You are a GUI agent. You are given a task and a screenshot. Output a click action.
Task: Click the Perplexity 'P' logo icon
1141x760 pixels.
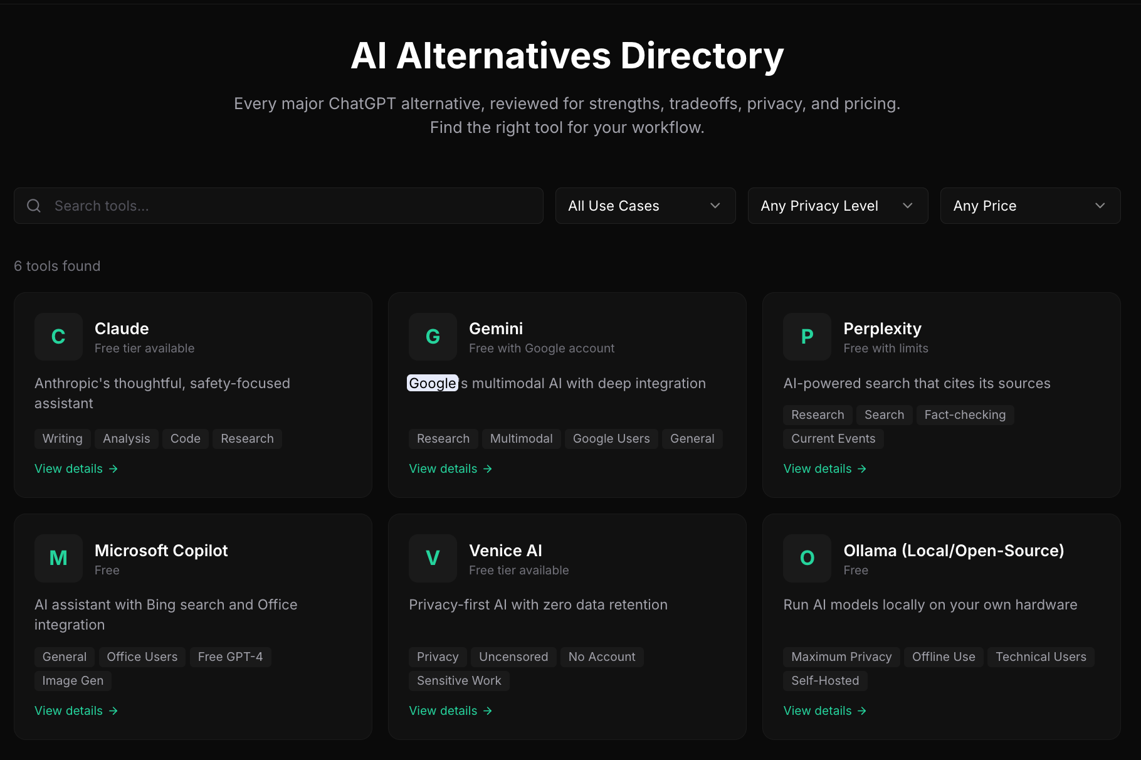point(807,337)
